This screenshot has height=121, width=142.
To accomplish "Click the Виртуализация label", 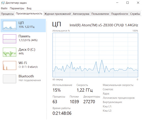I will click(x=112, y=102).
